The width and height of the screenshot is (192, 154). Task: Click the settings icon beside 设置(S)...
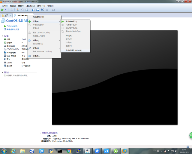click(x=29, y=56)
